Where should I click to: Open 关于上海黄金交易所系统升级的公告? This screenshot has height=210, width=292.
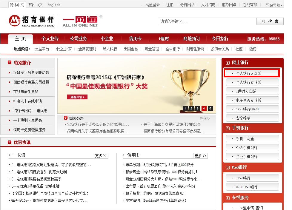(172, 124)
